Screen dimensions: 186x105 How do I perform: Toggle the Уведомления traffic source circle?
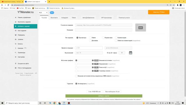76,64
